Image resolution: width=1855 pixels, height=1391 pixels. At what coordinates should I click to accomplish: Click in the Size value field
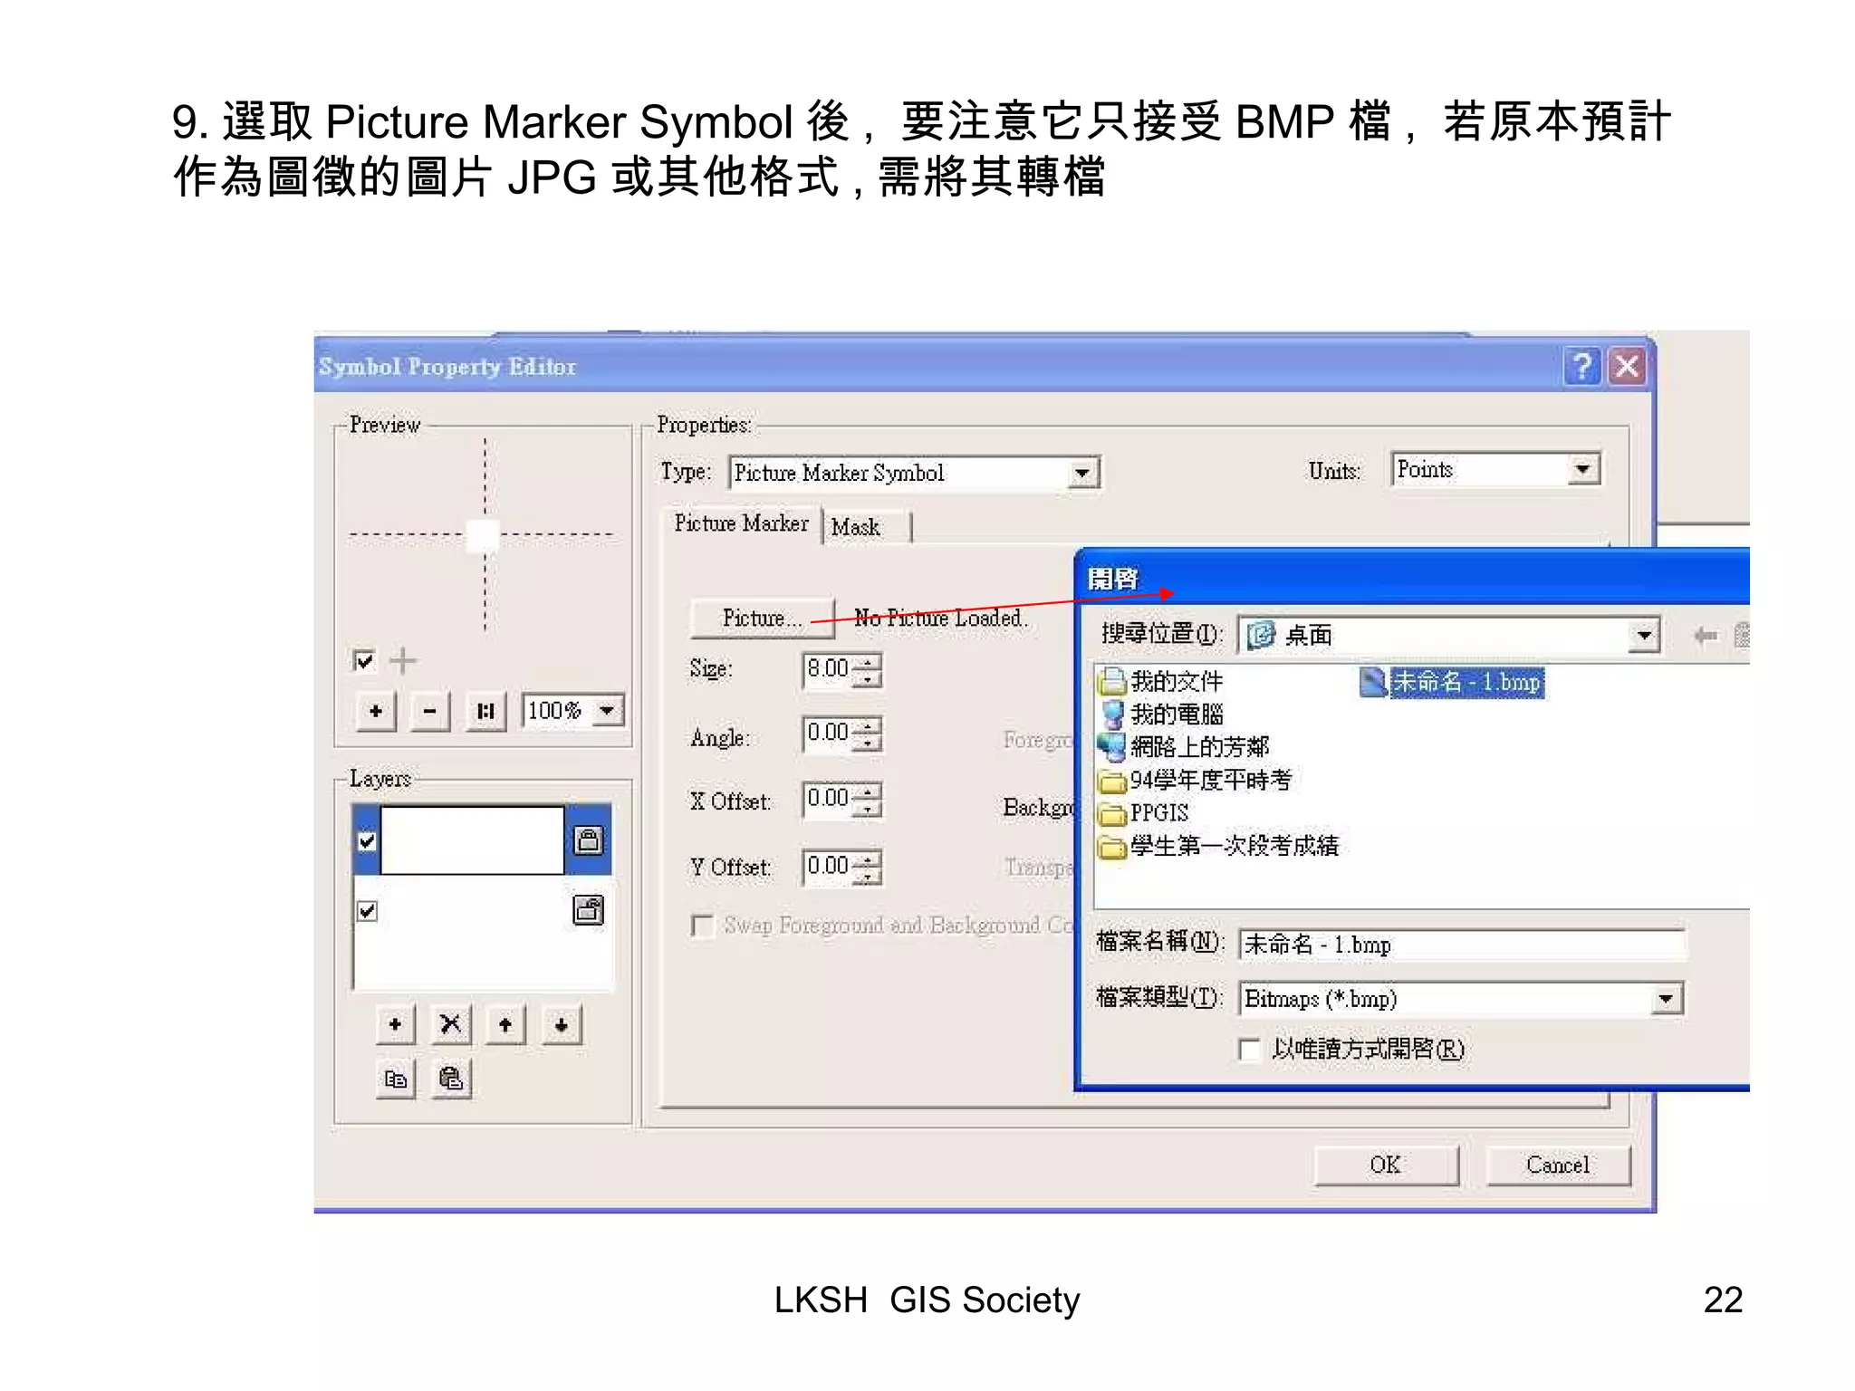(828, 669)
